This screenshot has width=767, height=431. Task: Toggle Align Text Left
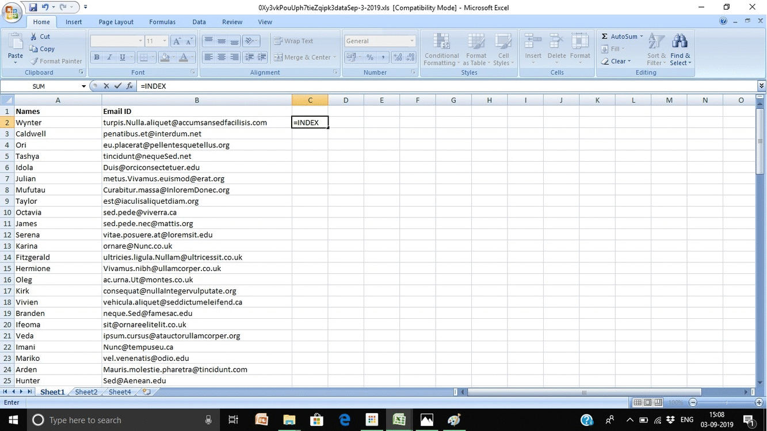pos(208,57)
